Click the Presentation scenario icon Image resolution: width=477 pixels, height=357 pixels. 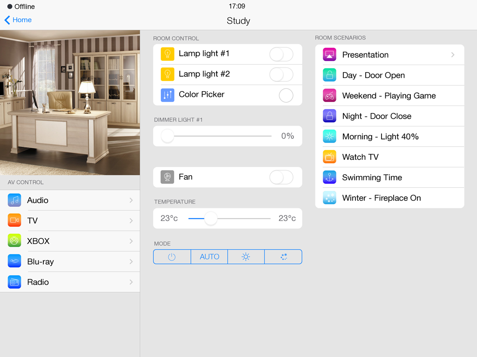tap(329, 55)
